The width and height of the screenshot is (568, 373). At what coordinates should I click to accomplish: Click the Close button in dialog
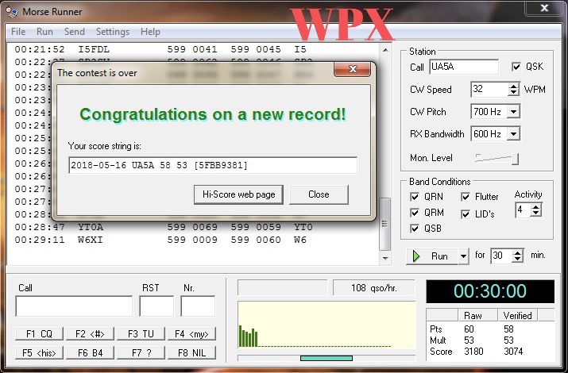(319, 194)
